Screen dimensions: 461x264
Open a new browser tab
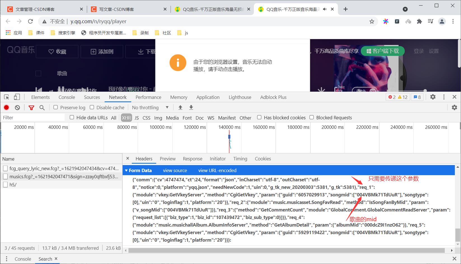(x=345, y=9)
